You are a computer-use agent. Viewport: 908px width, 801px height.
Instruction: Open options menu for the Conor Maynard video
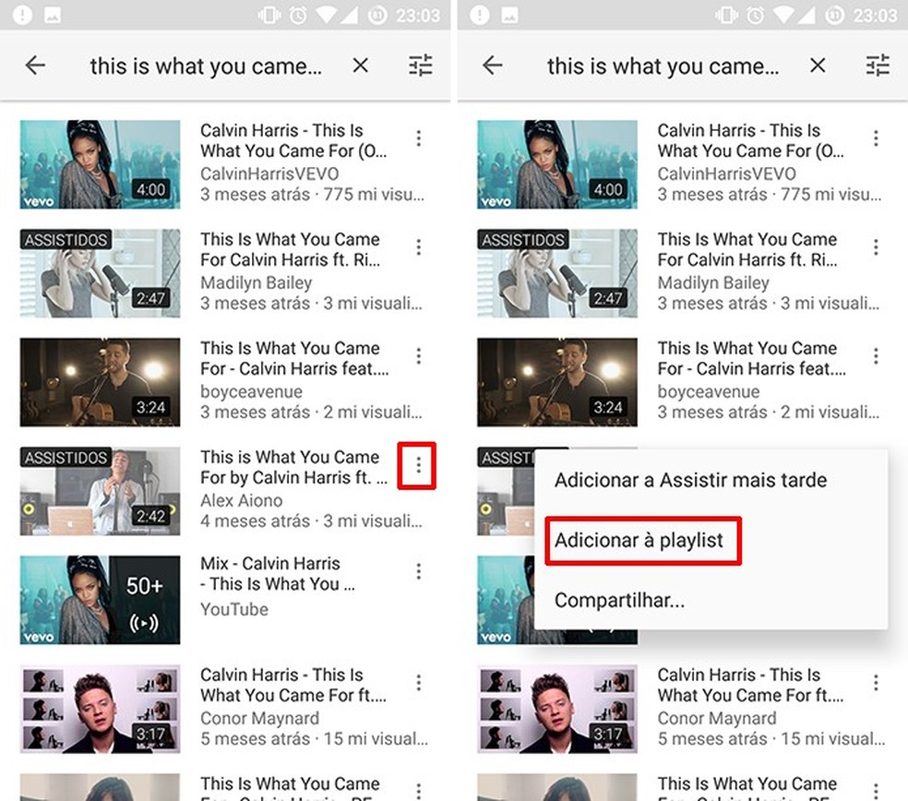tap(418, 682)
